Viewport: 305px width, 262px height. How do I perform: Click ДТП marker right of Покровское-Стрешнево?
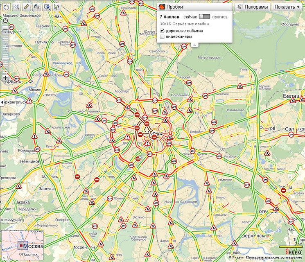point(66,74)
